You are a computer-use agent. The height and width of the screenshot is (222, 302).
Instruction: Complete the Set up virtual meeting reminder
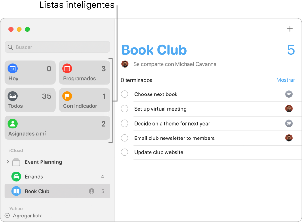pyautogui.click(x=125, y=109)
